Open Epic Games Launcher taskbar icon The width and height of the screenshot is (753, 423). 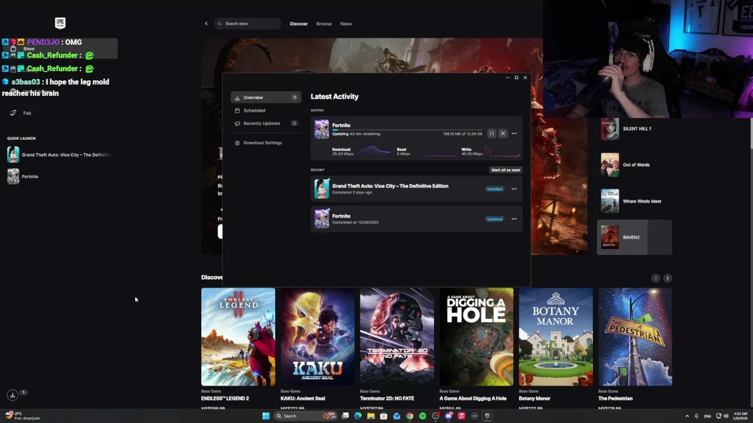click(487, 416)
